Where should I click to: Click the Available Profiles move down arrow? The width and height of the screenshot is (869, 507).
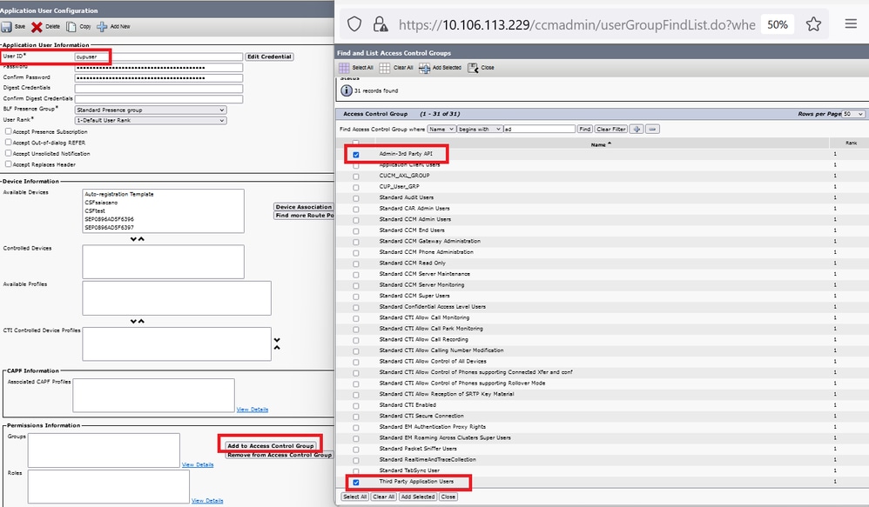133,321
